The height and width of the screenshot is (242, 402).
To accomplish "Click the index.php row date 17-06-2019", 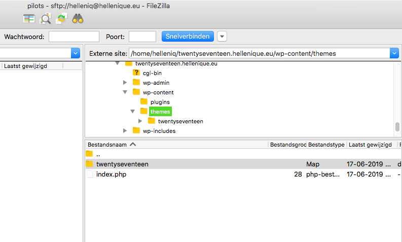I will click(x=369, y=174).
